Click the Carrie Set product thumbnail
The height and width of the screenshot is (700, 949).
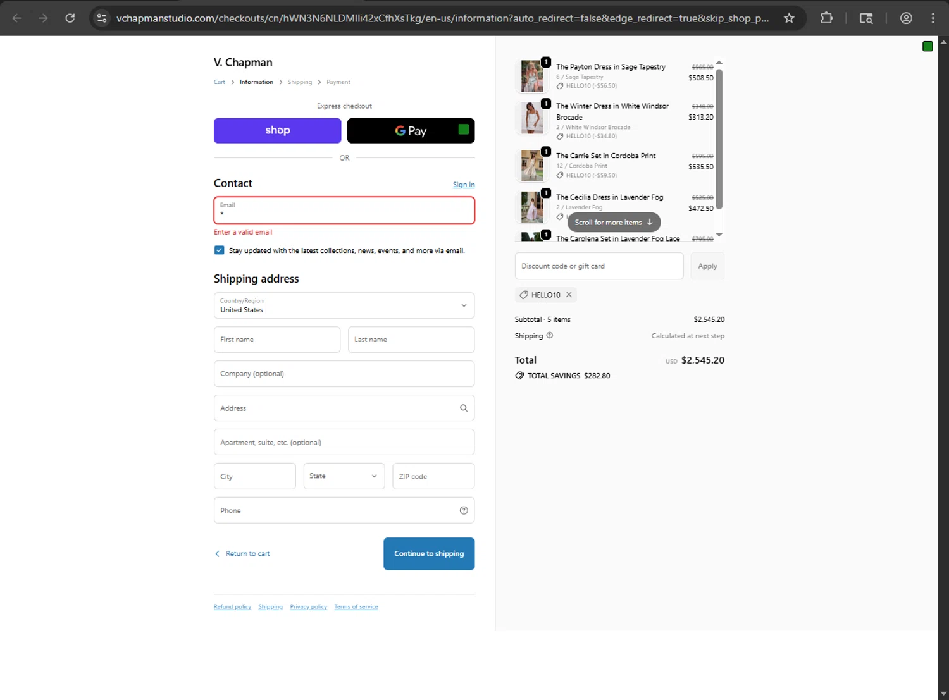[532, 166]
